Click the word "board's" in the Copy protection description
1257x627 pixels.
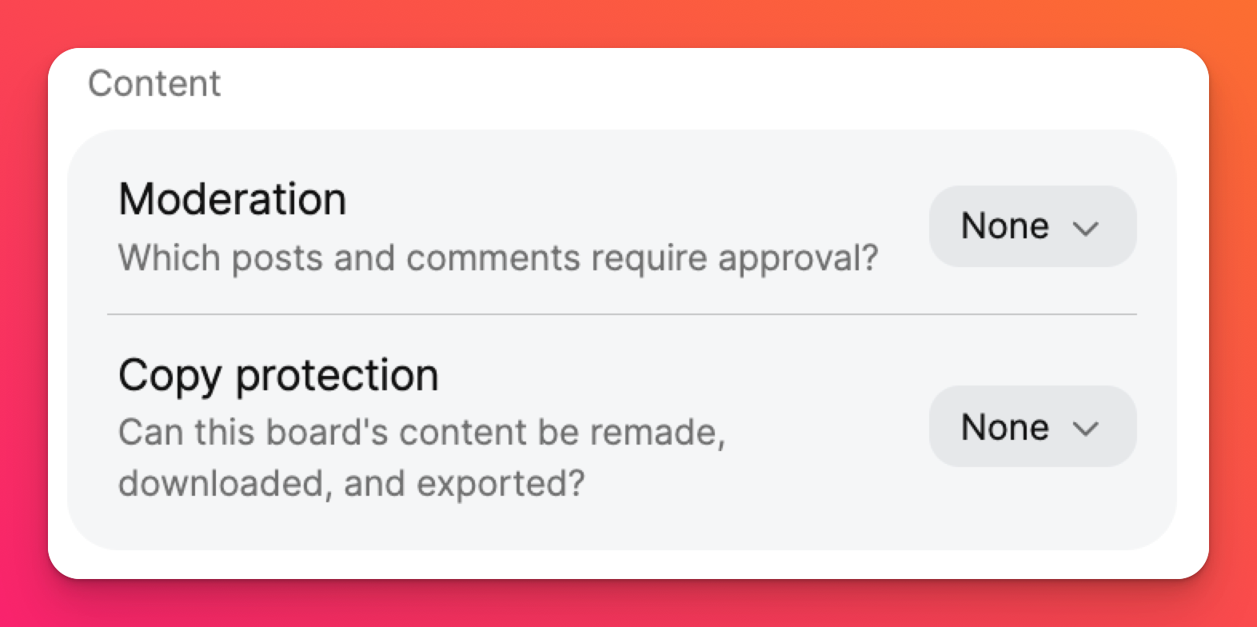[326, 433]
